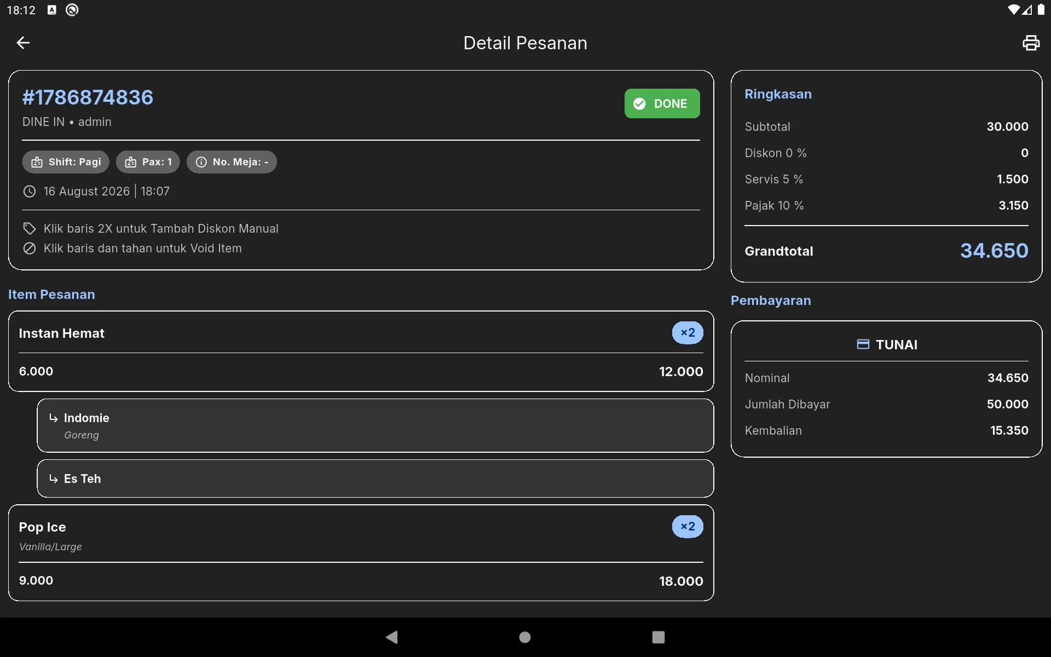This screenshot has height=657, width=1051.
Task: Select the Pop Ice Vanilla/Large row
Action: 361,553
